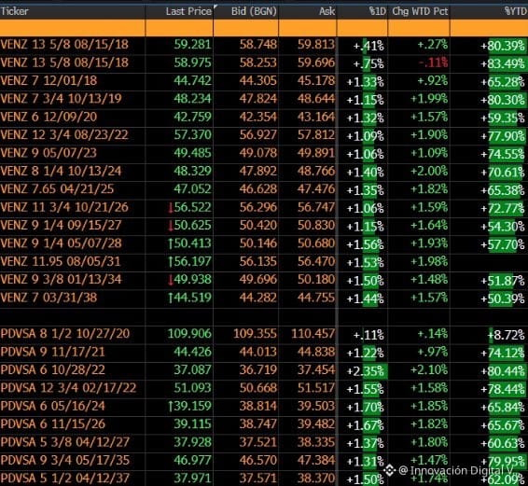Click the PDVSA 9 3/4 05/17/35 ticker
Image resolution: width=528 pixels, height=486 pixels.
click(x=65, y=461)
